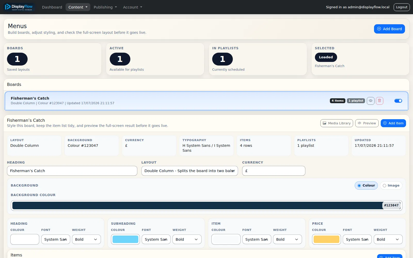Click the Heading colour swatch

pyautogui.click(x=25, y=239)
